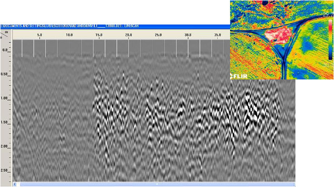The height and width of the screenshot is (187, 334).
Task: Click the 5.0 mark on distance ruler
Action: tap(39, 34)
